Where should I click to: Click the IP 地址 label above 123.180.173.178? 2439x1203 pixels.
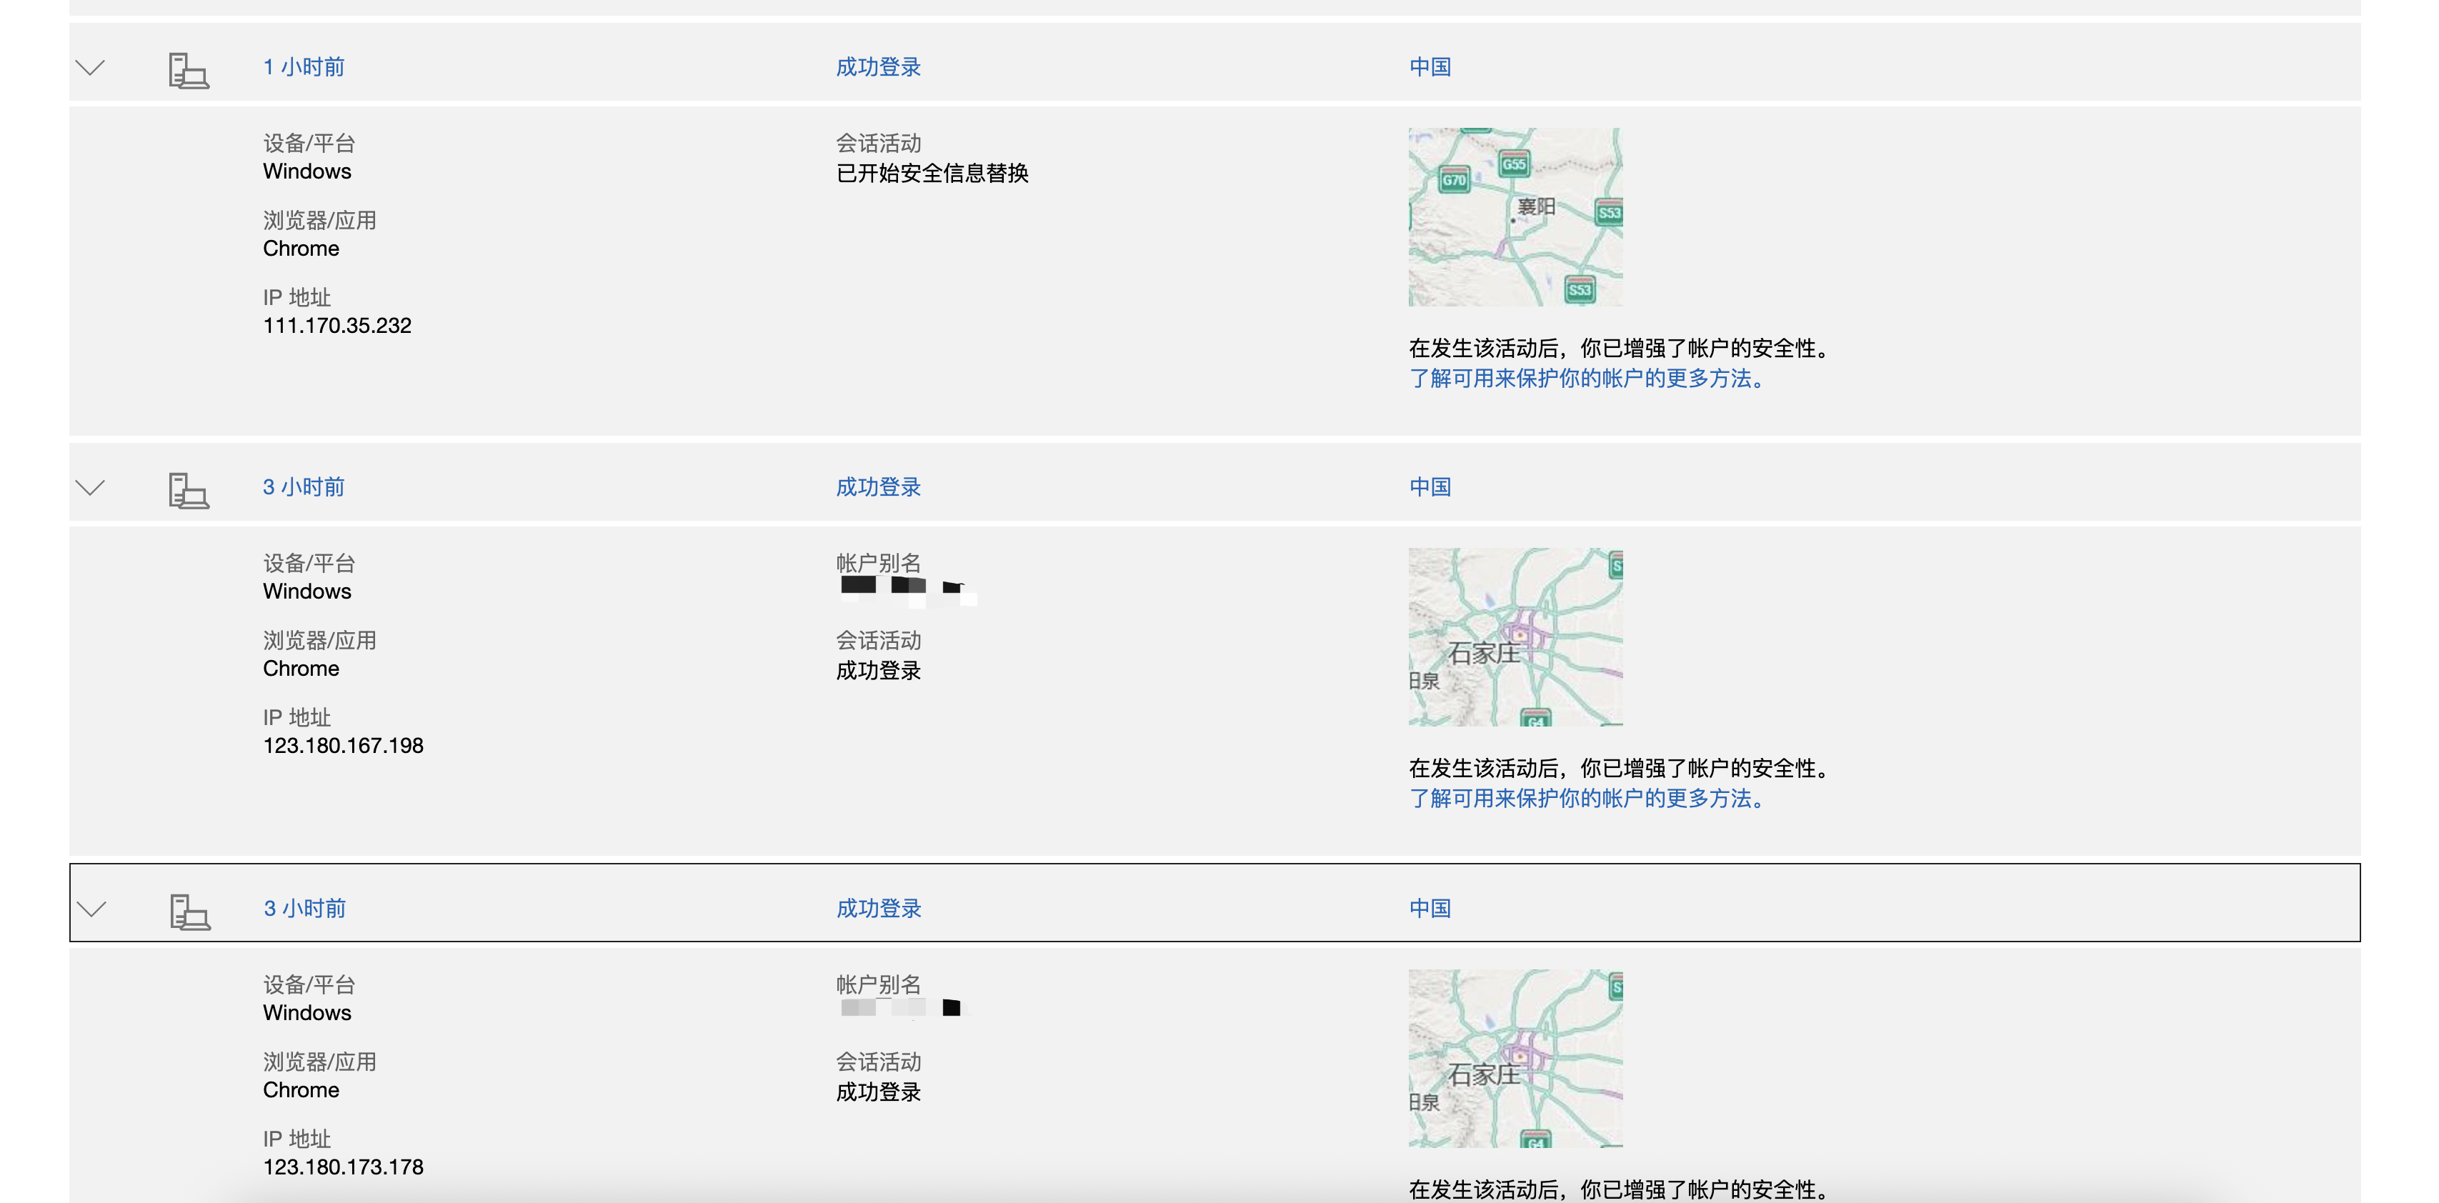296,1139
